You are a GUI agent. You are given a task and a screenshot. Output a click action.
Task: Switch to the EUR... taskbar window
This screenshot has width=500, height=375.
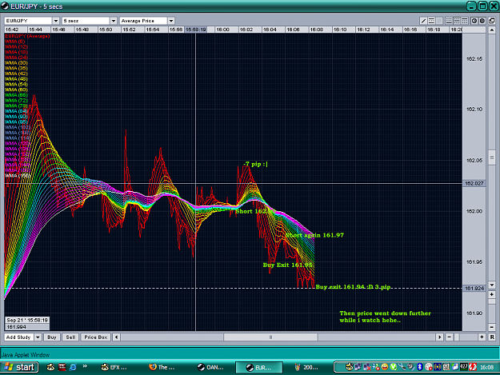(x=259, y=367)
